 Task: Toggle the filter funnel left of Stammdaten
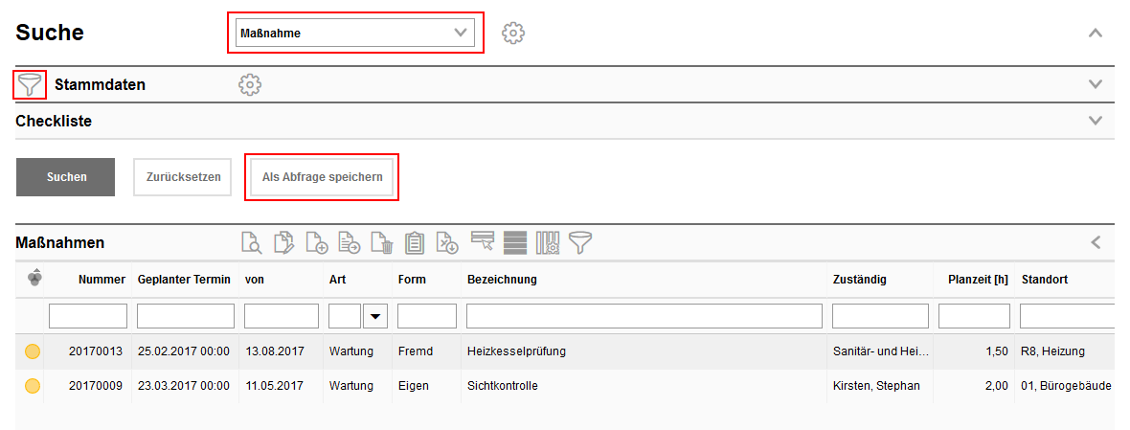pyautogui.click(x=31, y=85)
